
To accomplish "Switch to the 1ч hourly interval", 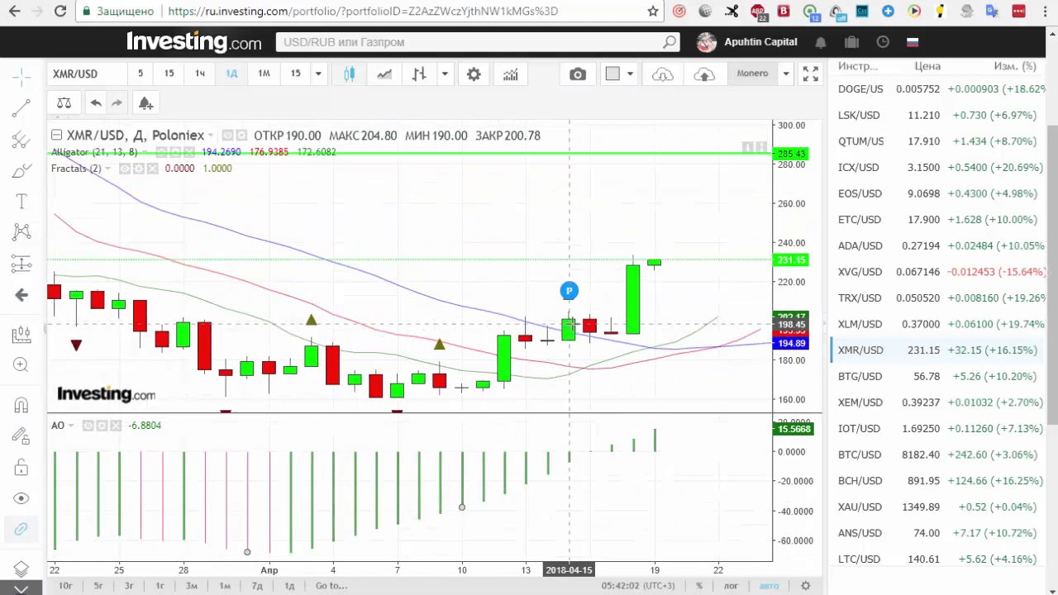I will 200,74.
